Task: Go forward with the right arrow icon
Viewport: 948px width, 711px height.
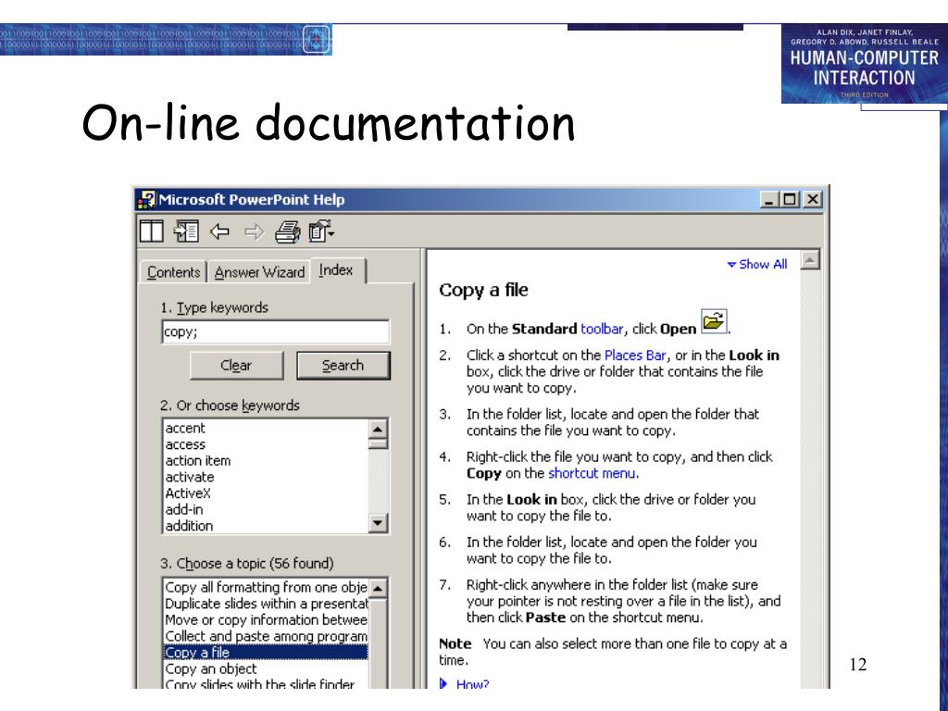Action: 254,231
